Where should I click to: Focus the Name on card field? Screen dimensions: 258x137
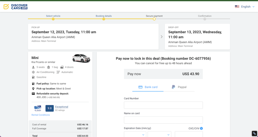163,120
